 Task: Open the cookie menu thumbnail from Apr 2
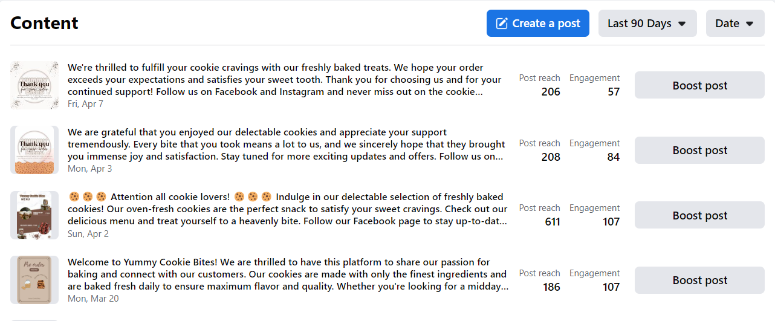[34, 215]
